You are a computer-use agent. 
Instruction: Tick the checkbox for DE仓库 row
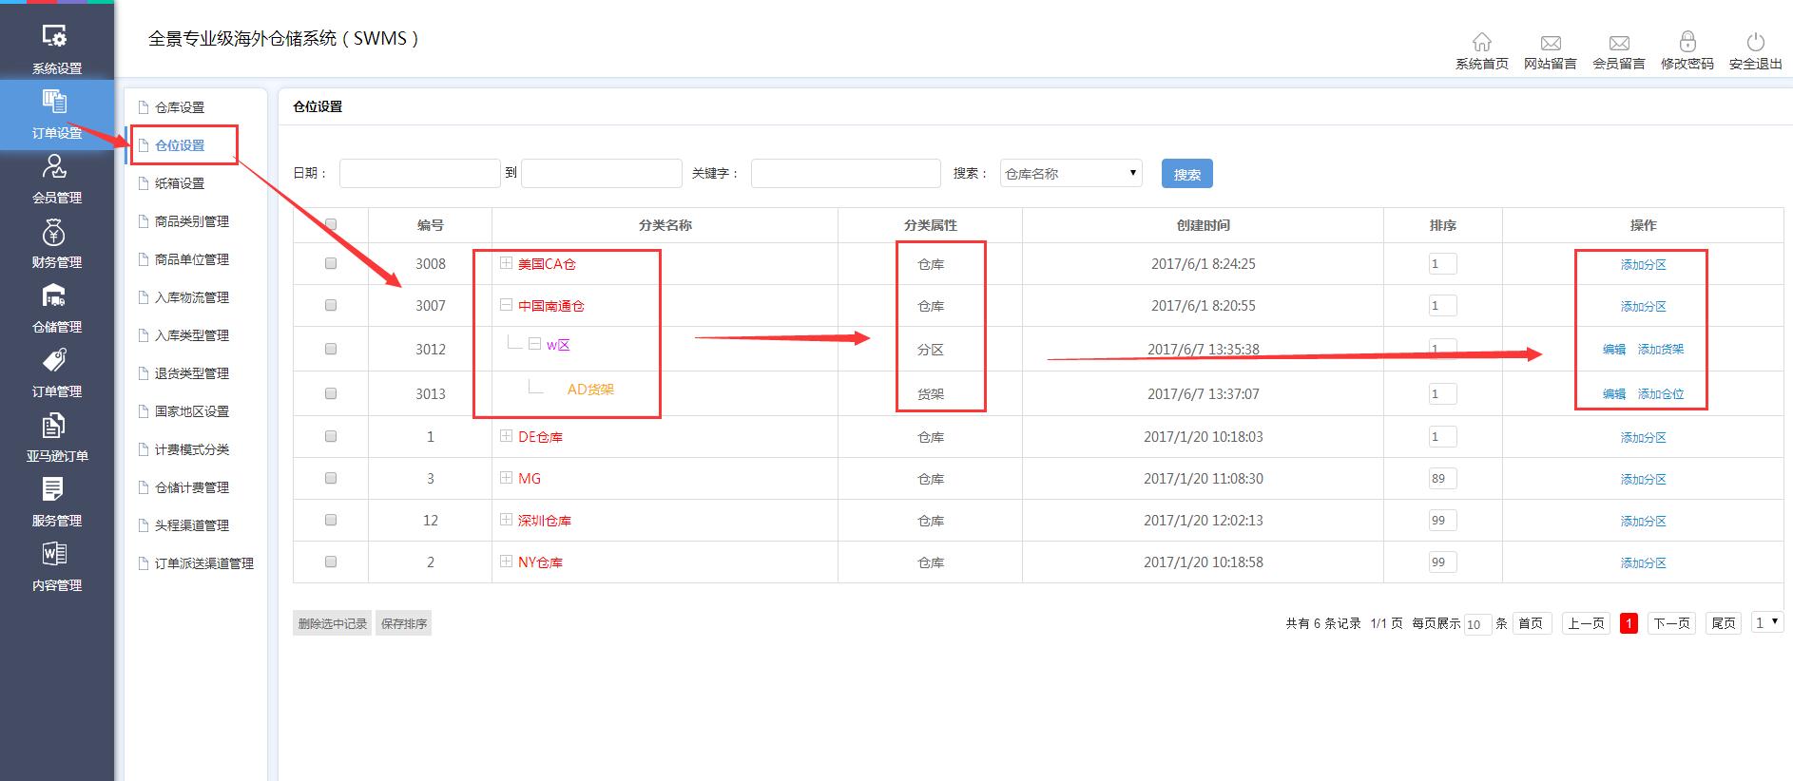pyautogui.click(x=331, y=436)
